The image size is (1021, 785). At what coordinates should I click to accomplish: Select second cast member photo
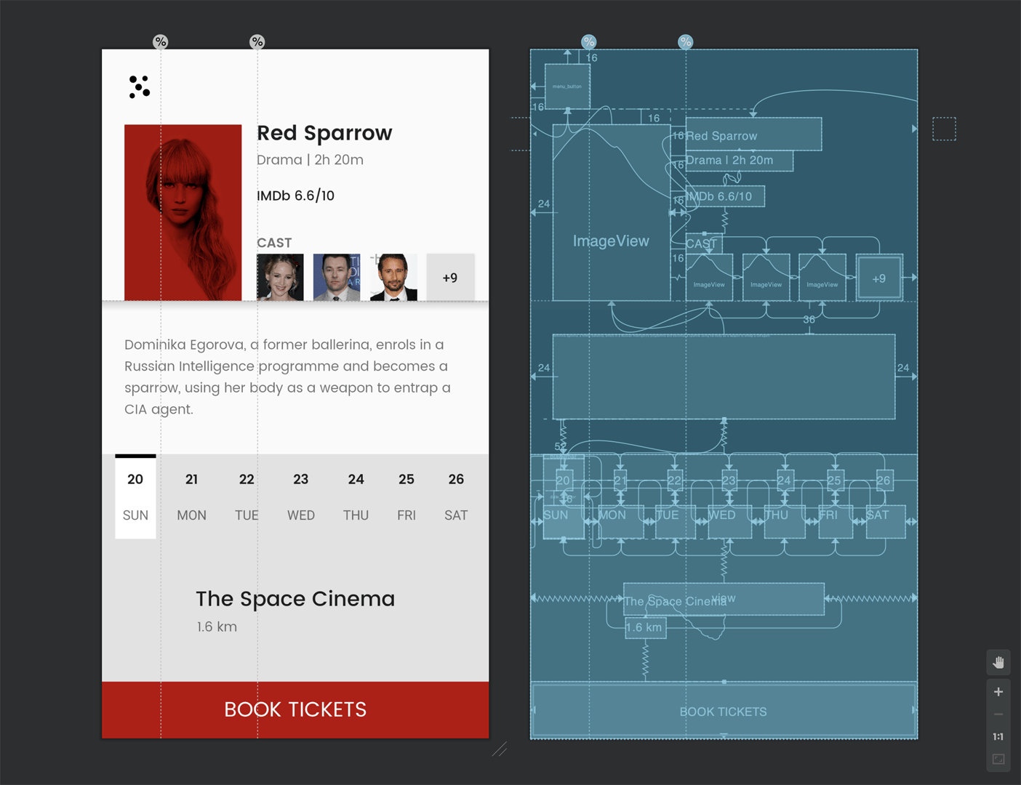pos(337,277)
